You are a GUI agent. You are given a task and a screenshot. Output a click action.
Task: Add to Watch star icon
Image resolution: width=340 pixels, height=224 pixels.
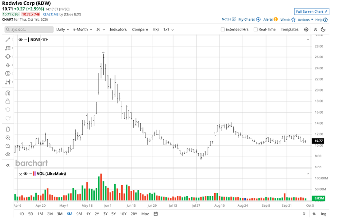pyautogui.click(x=294, y=20)
